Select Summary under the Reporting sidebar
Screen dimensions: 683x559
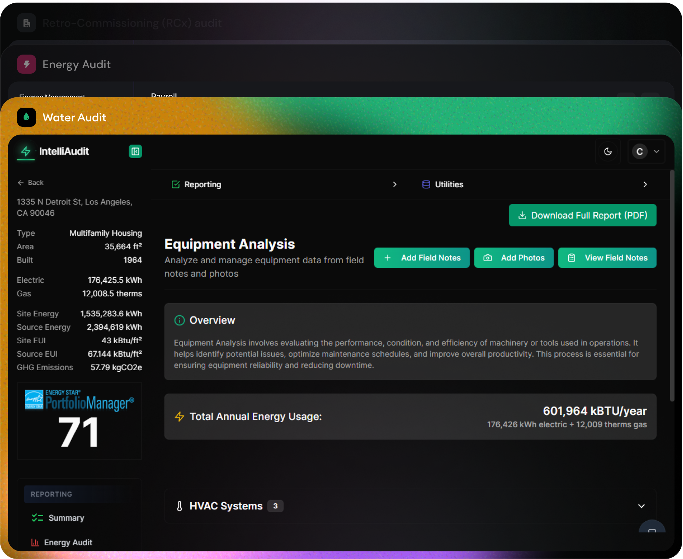(x=66, y=518)
